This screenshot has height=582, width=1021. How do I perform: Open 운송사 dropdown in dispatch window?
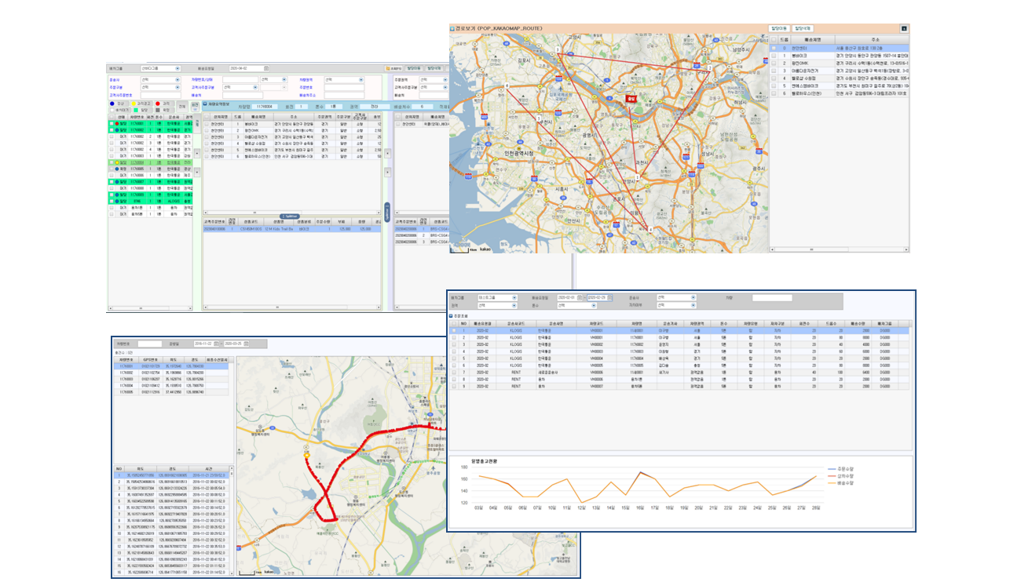click(160, 80)
